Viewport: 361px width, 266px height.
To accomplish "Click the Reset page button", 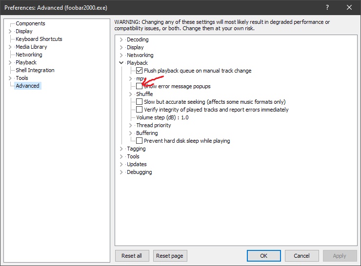I will [x=170, y=256].
